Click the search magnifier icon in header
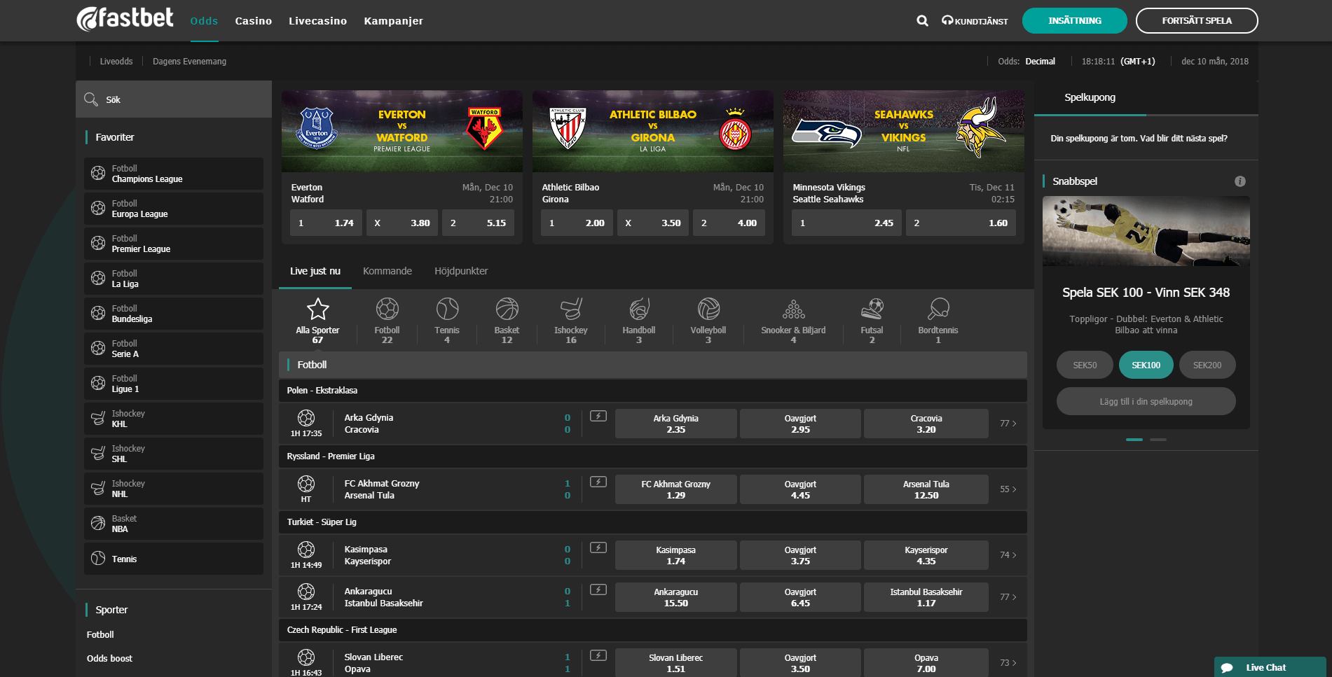Viewport: 1332px width, 677px height. pyautogui.click(x=922, y=21)
